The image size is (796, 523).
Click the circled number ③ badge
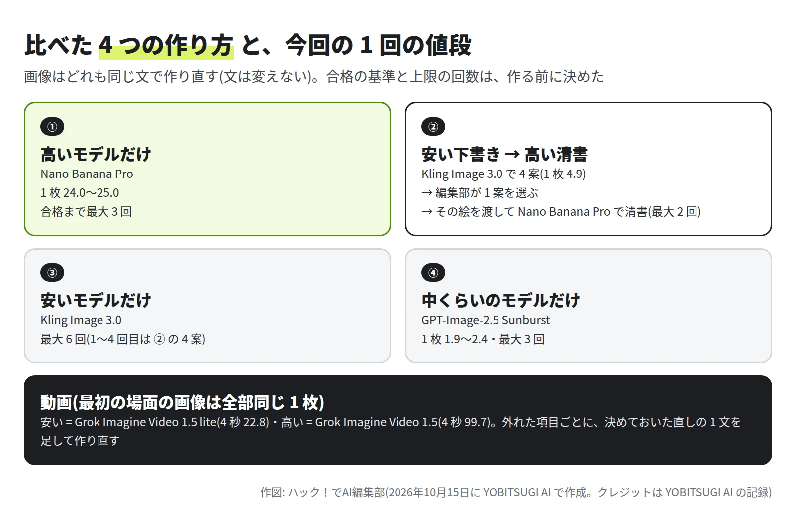tap(52, 273)
